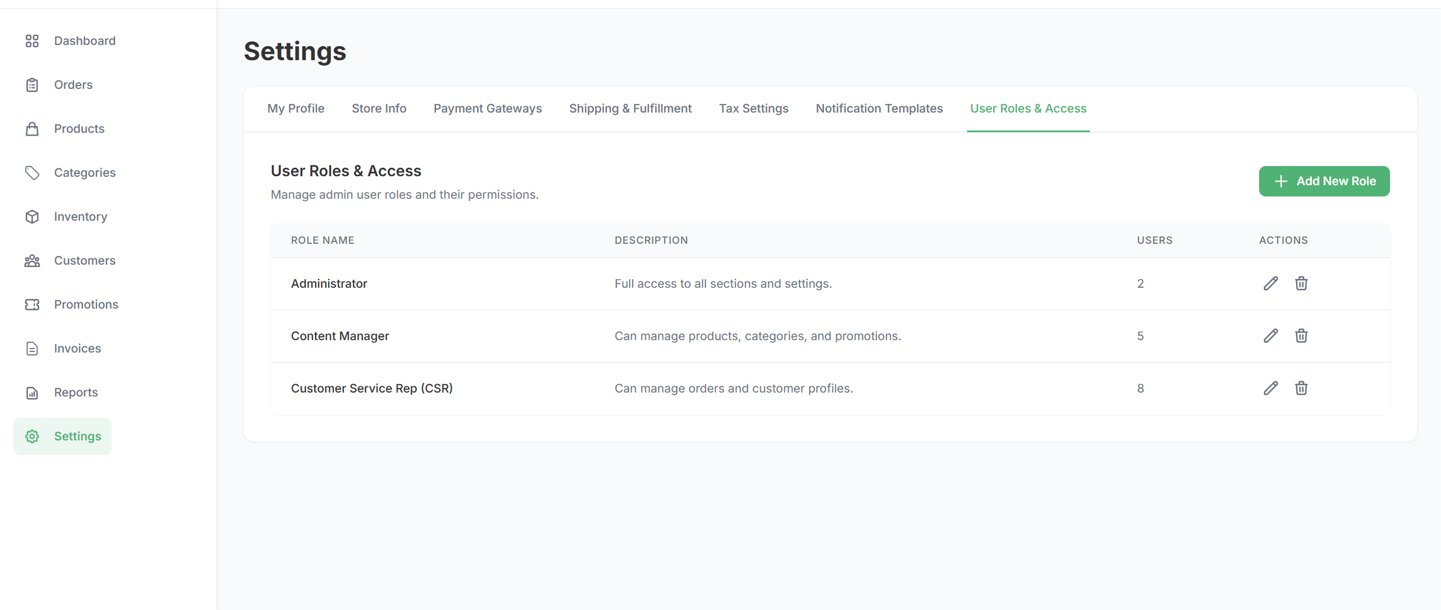This screenshot has height=610, width=1441.
Task: Edit the Content Manager role
Action: [x=1270, y=336]
